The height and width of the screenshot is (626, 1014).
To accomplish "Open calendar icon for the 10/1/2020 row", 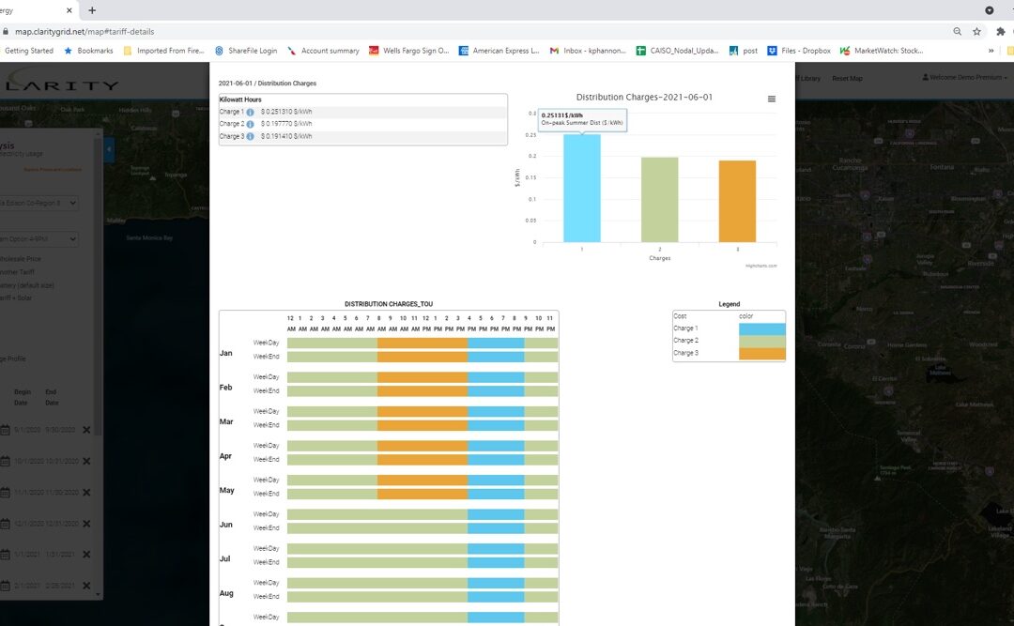I will point(5,461).
